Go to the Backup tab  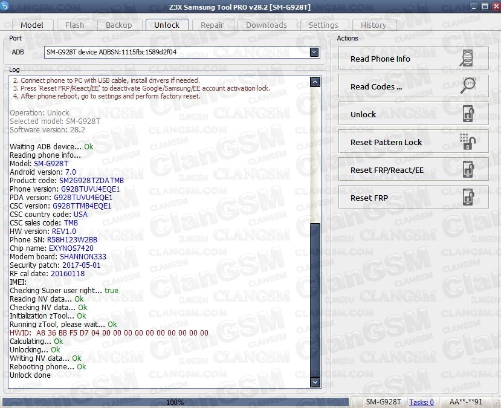pyautogui.click(x=119, y=25)
